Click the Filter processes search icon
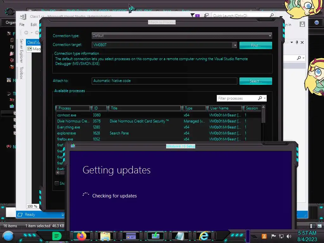This screenshot has width=324, height=243. coord(260,98)
